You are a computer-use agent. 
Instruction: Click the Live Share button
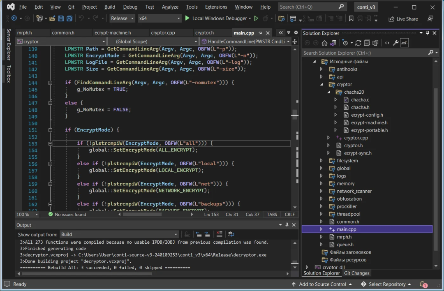click(x=403, y=18)
